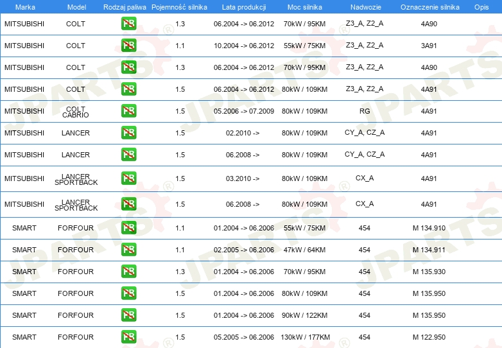Select engine code M 135.930

(429, 272)
